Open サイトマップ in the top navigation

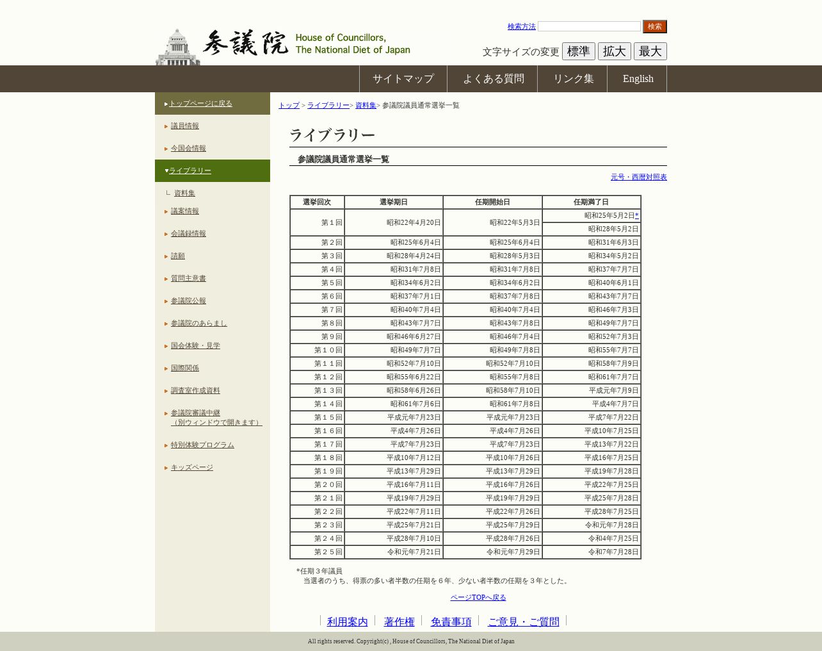pos(403,79)
